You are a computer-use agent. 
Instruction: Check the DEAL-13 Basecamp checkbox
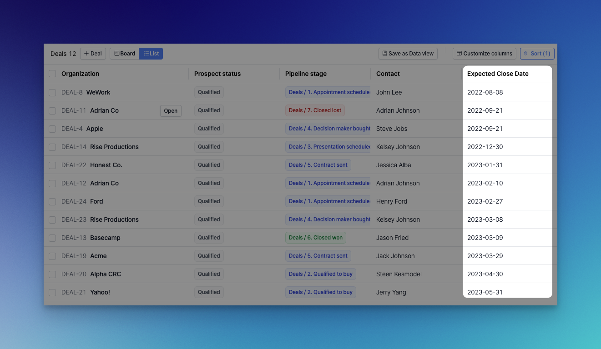(52, 238)
